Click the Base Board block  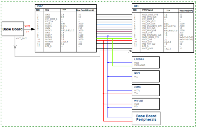(13, 29)
